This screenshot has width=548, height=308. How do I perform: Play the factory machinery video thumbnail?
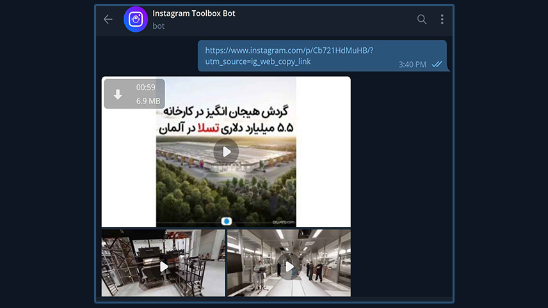[x=163, y=266]
